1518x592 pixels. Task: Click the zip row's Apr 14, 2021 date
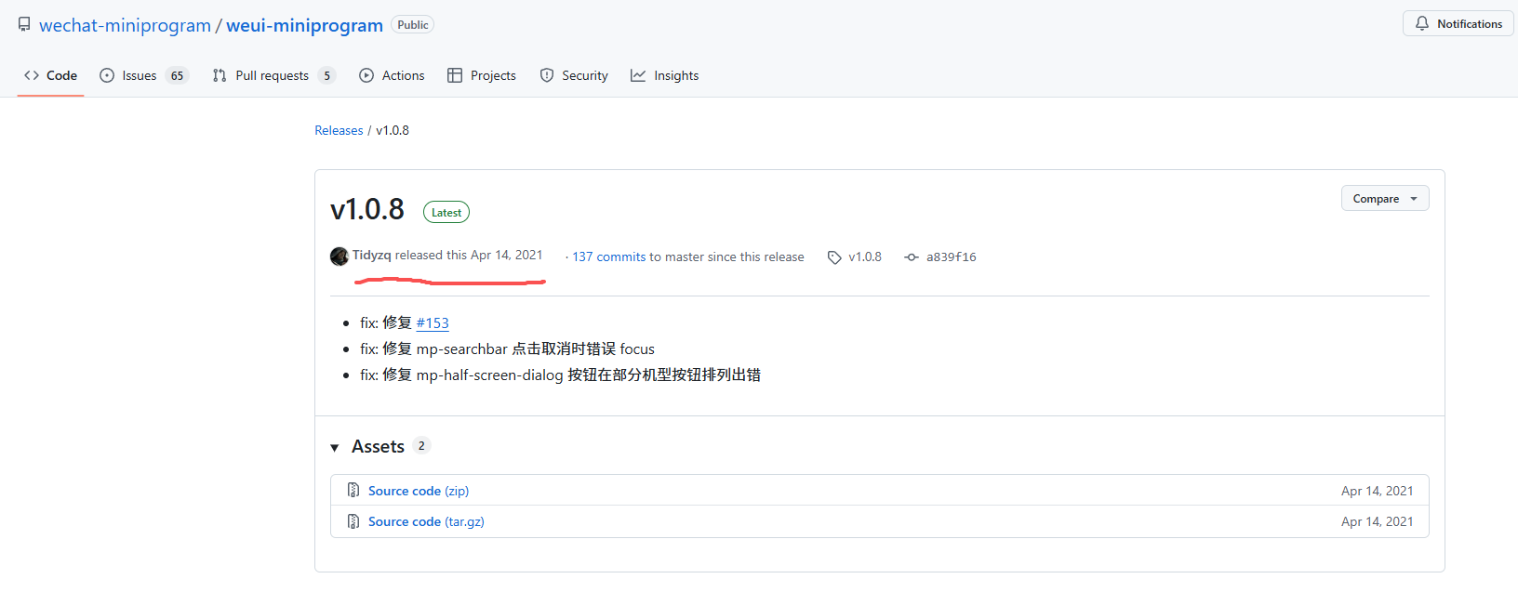pos(1377,491)
